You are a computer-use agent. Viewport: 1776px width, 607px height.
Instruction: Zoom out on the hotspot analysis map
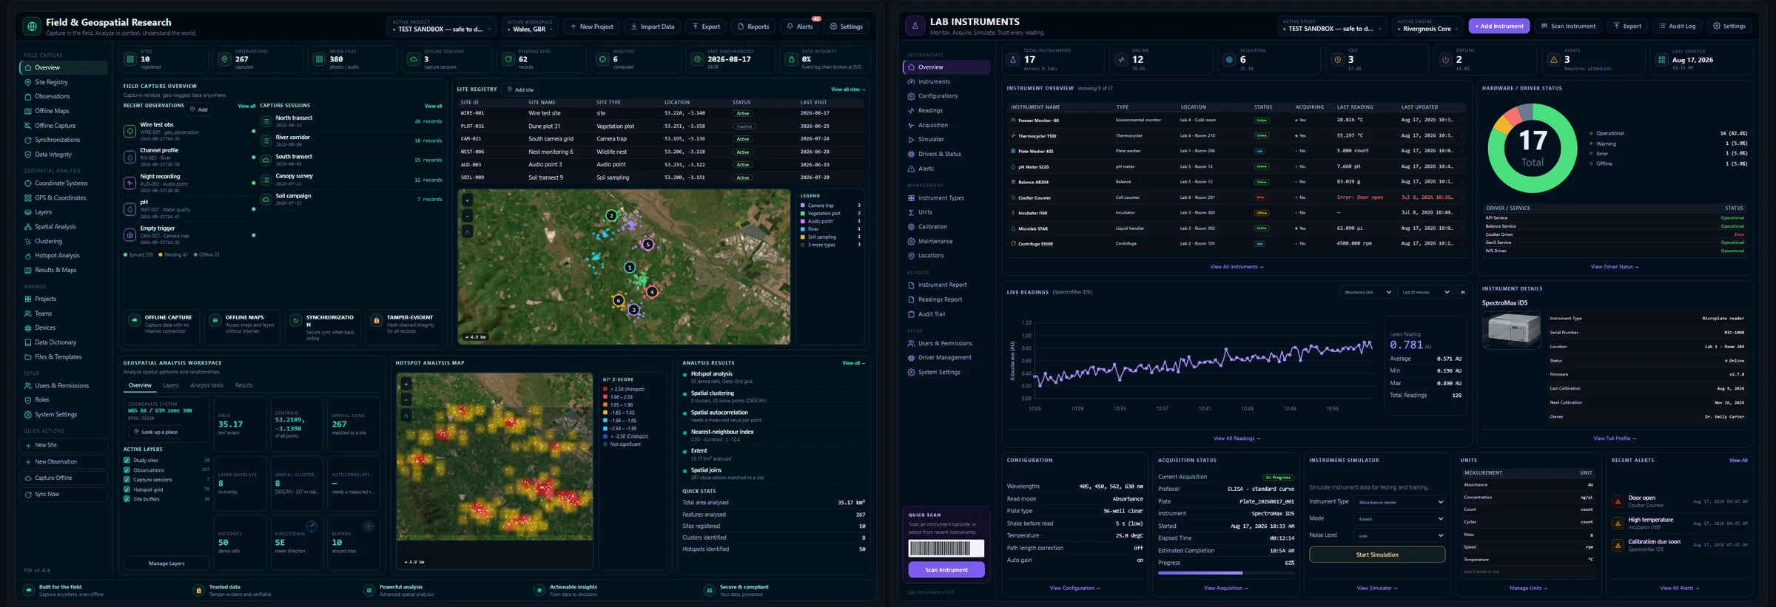[406, 399]
